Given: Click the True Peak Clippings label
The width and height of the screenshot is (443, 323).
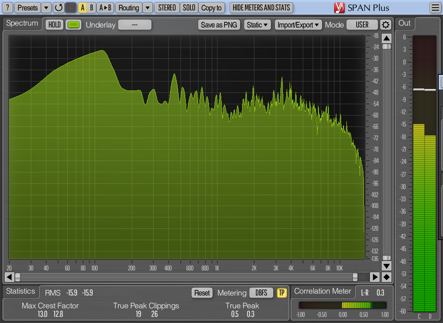Looking at the screenshot, I should tap(146, 305).
